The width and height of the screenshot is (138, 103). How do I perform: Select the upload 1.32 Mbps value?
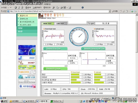click(x=110, y=80)
